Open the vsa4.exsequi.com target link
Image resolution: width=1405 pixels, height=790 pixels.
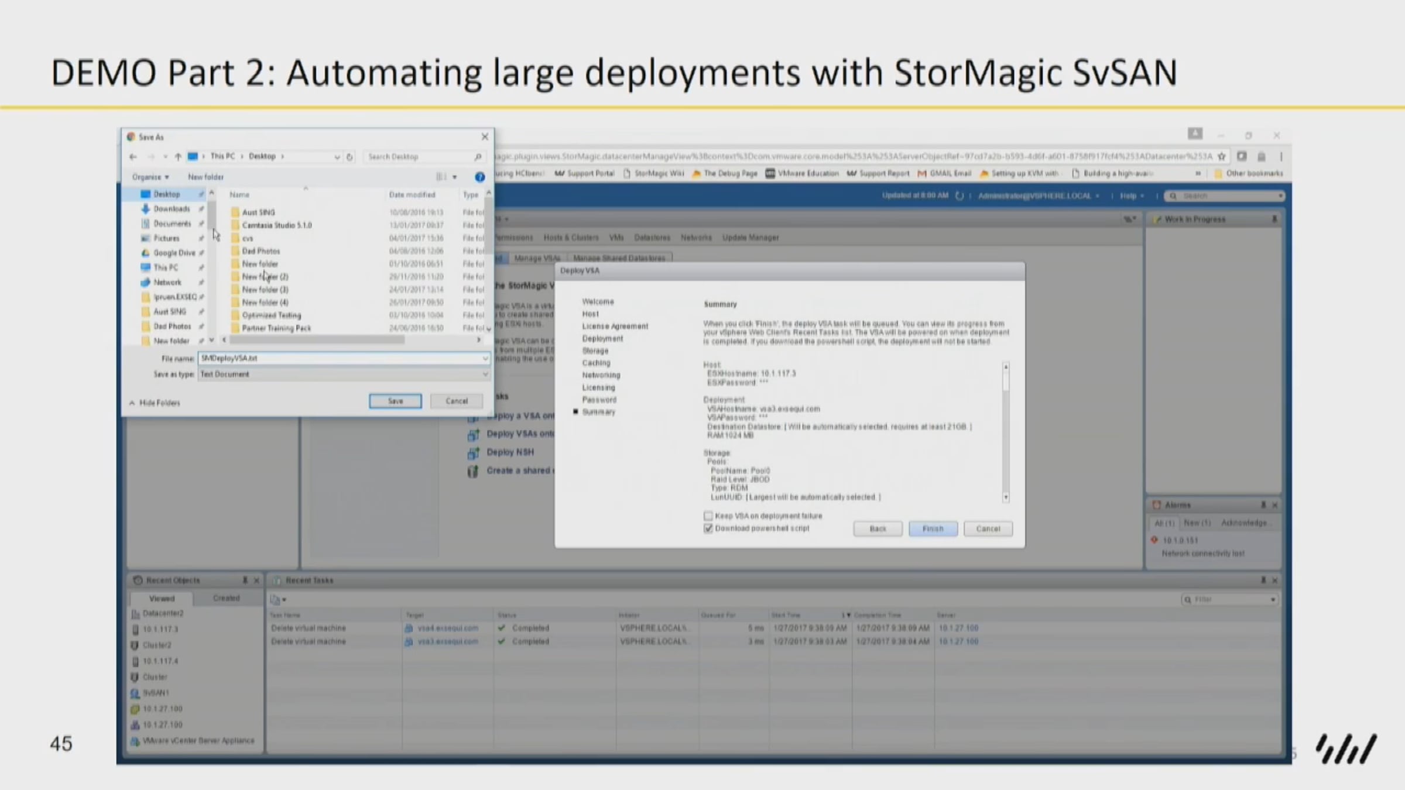click(448, 628)
